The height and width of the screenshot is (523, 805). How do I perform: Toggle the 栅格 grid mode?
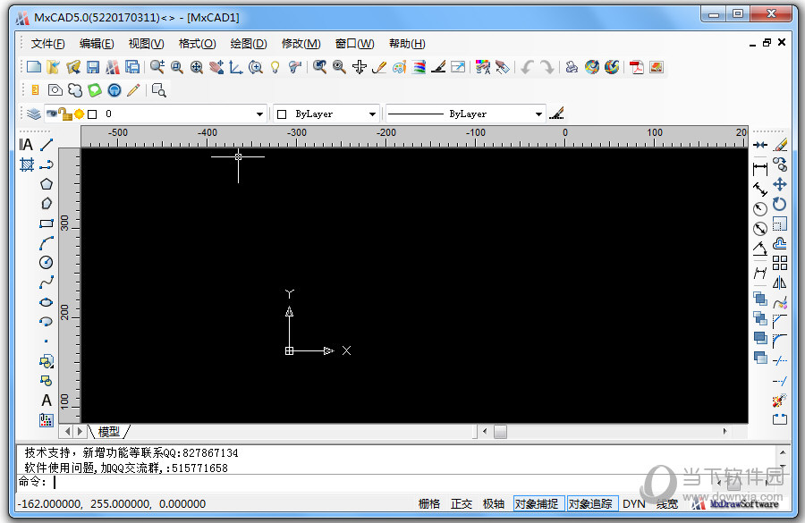pyautogui.click(x=429, y=504)
